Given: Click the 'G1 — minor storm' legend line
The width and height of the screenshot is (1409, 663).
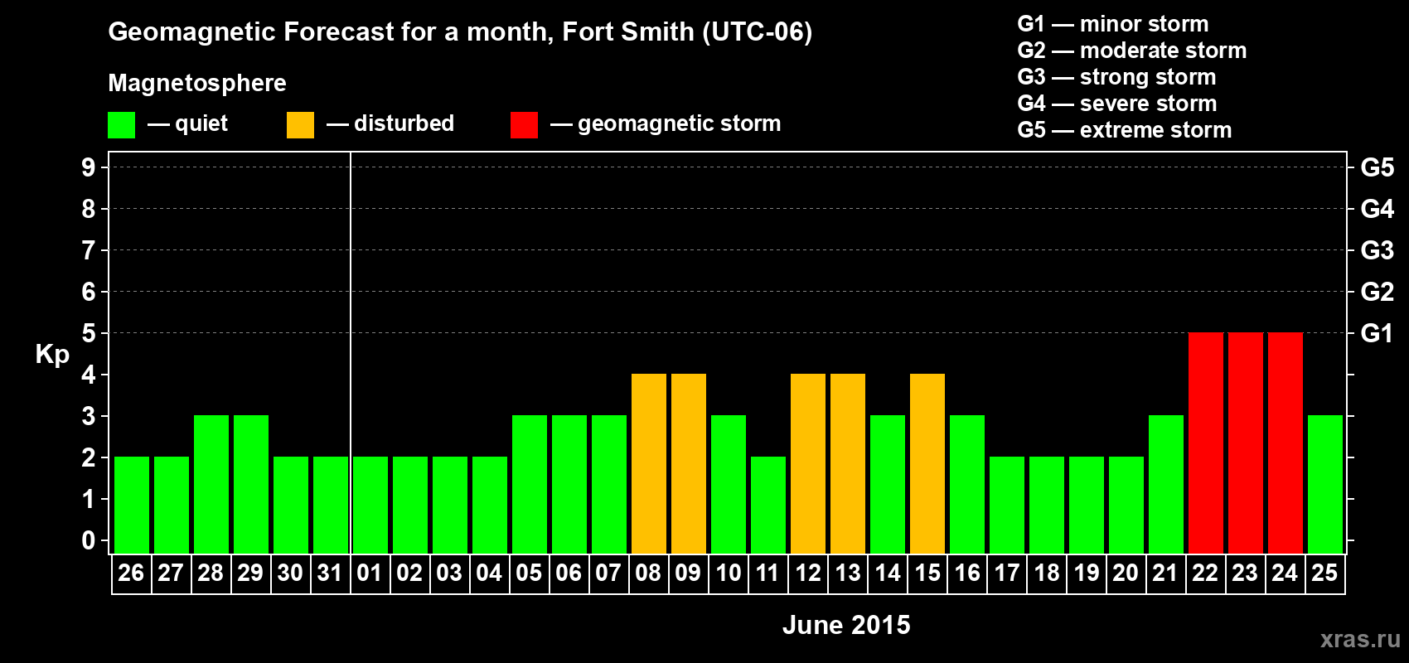Looking at the screenshot, I should tap(1112, 24).
